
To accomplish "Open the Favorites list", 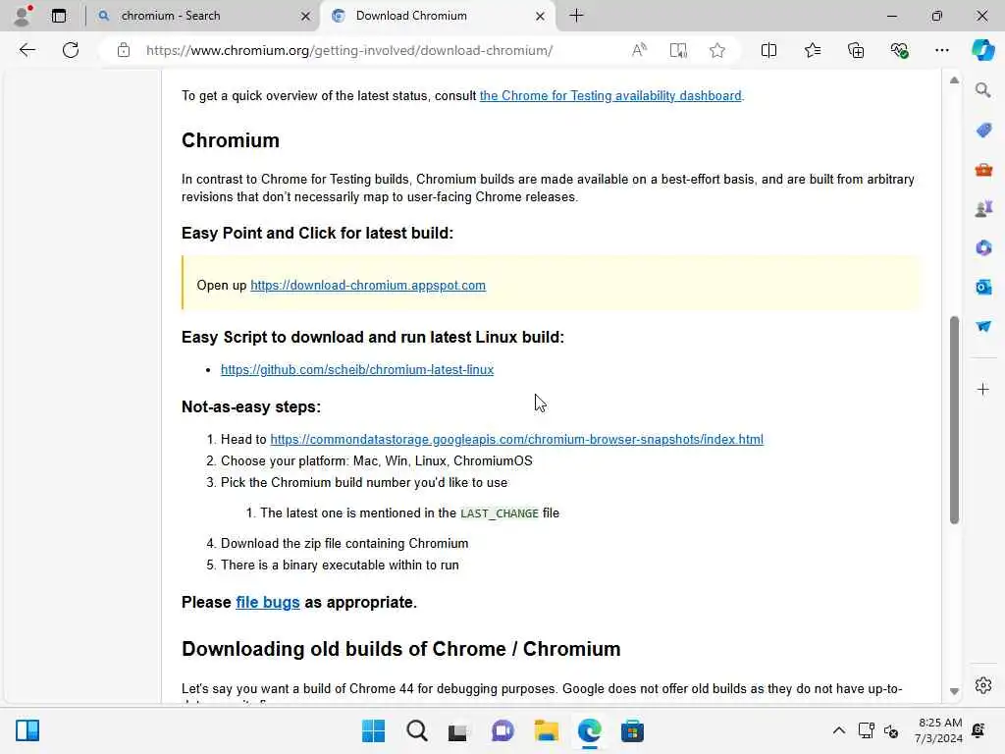I will click(x=812, y=50).
